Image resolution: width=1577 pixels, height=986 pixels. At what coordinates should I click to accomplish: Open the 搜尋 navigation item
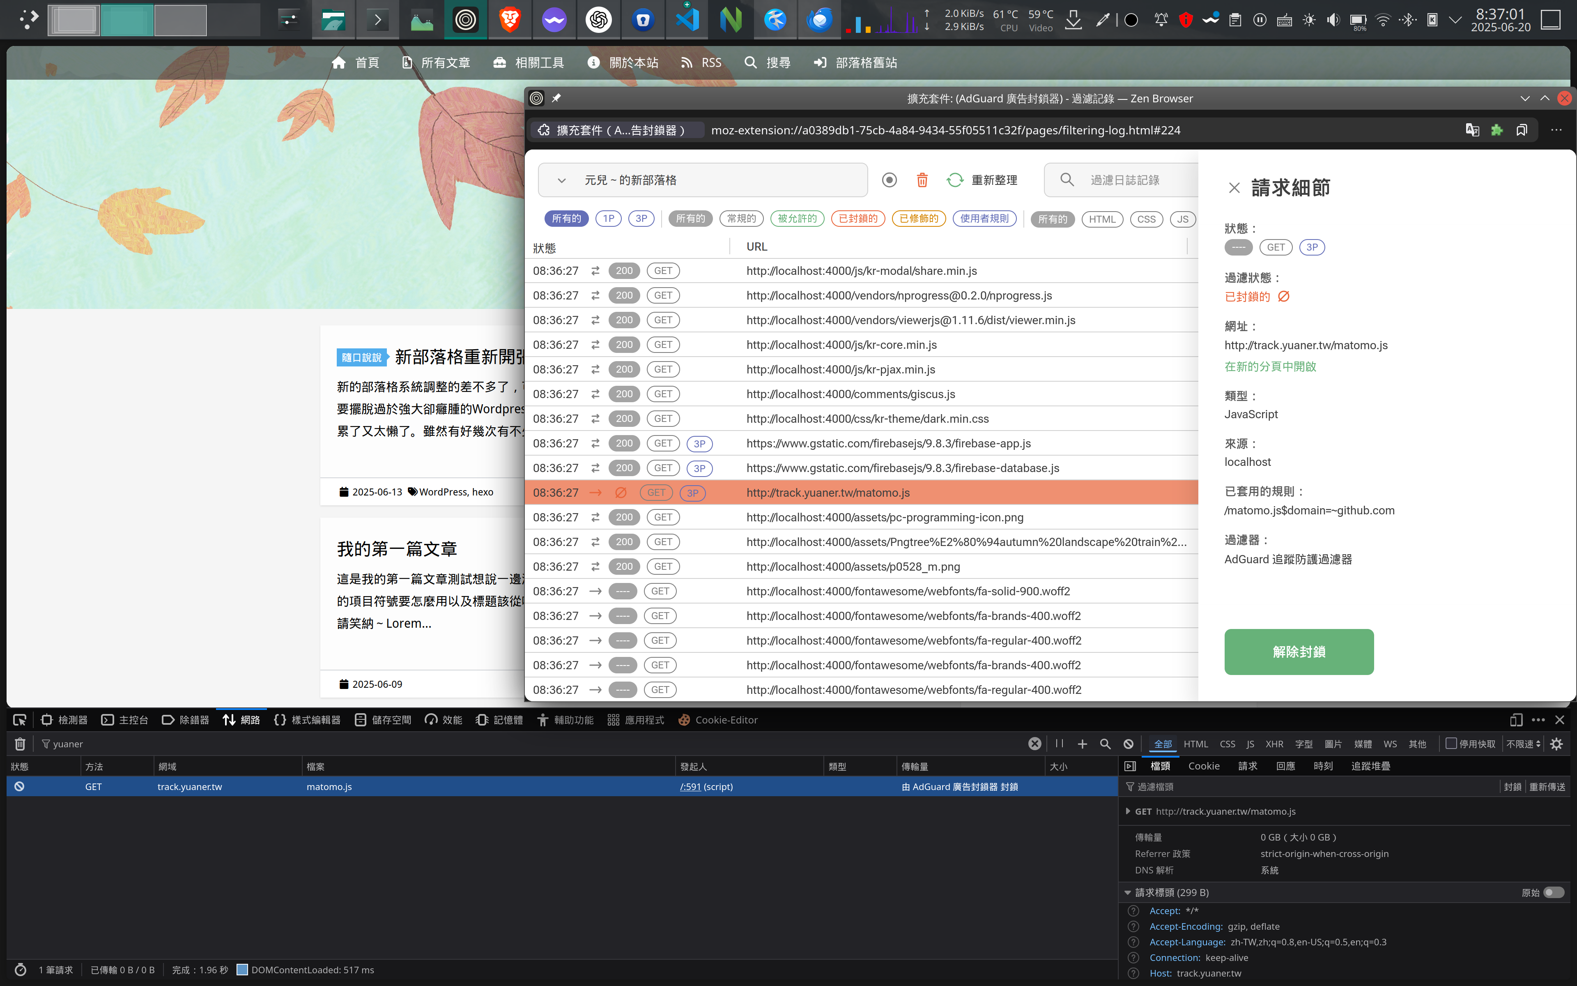(x=768, y=62)
